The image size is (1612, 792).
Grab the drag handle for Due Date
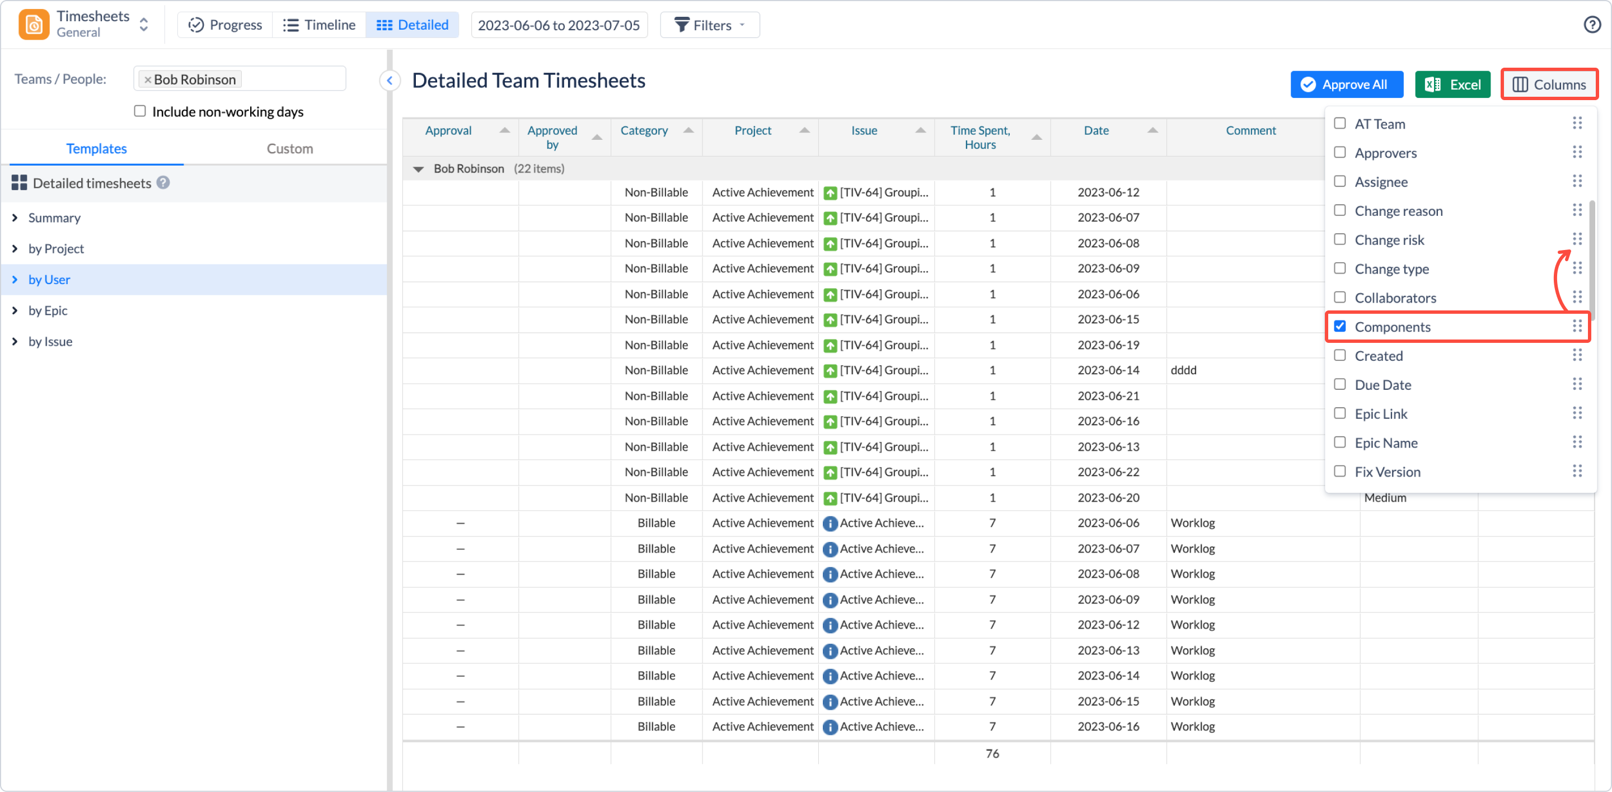pos(1577,384)
